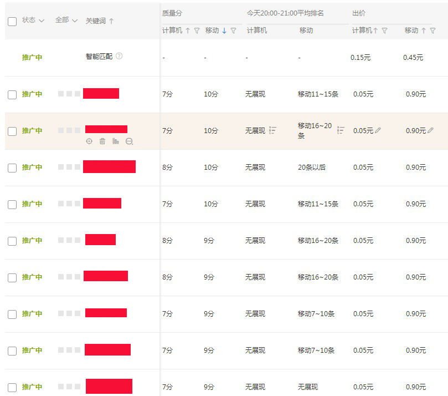448x396 pixels.
Task: Click the 出价 column group header
Action: (x=359, y=13)
